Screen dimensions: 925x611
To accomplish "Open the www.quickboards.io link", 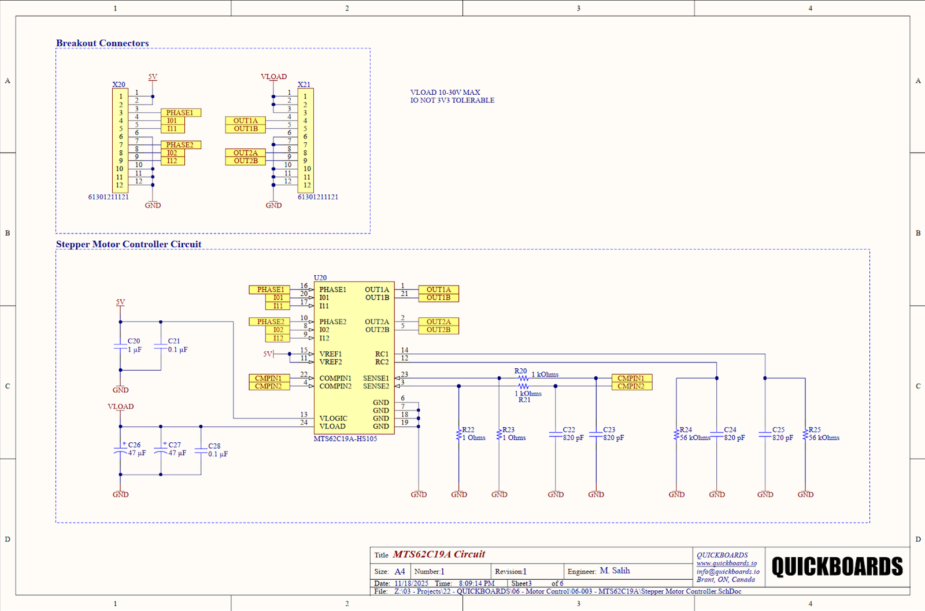I will [x=726, y=563].
